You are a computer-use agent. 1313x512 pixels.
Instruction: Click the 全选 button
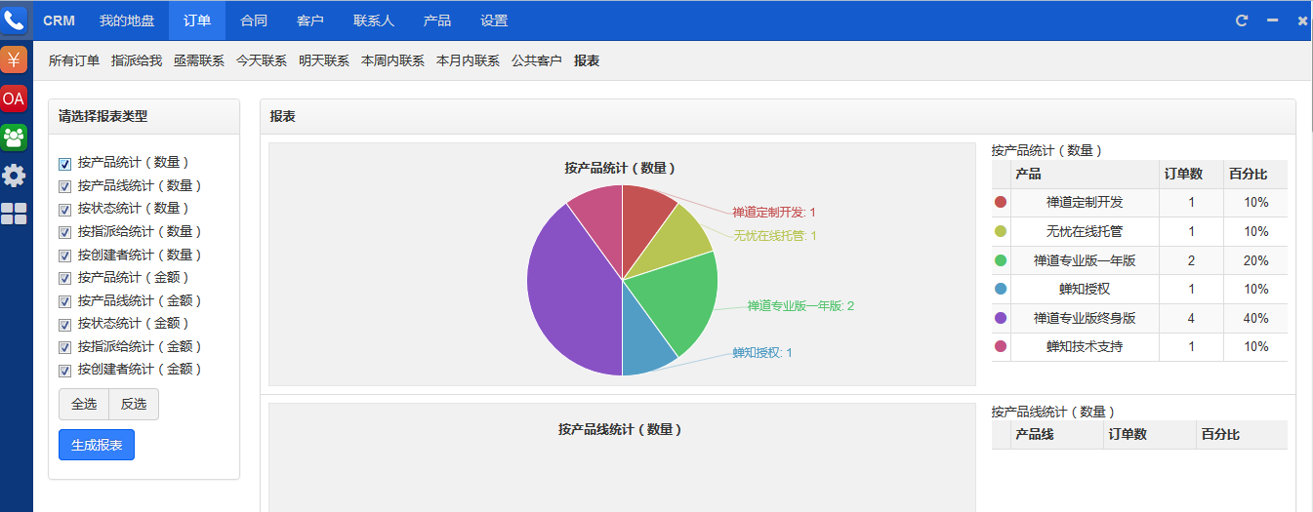click(84, 405)
